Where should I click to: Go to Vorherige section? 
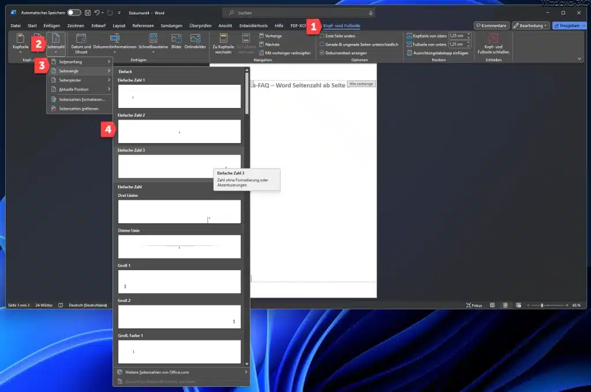click(271, 36)
